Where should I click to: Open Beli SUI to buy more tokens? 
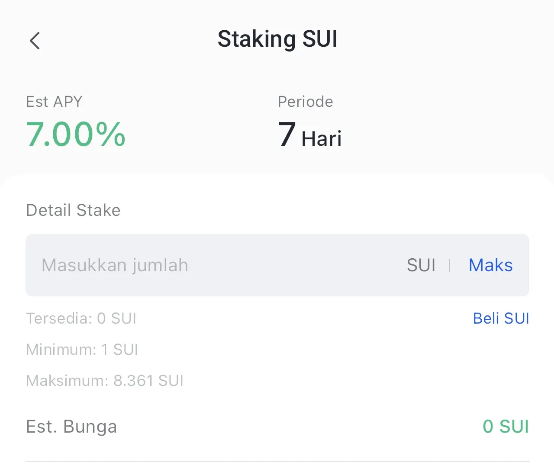coord(501,318)
